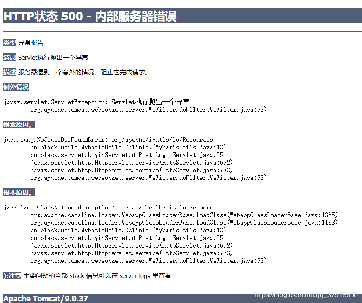The height and width of the screenshot is (303, 362).
Task: Click the '例外情况' section label
Action: 16,87
